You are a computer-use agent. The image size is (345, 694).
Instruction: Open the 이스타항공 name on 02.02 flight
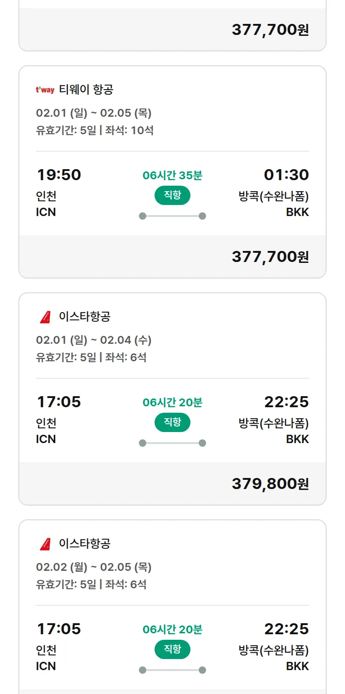pyautogui.click(x=85, y=544)
